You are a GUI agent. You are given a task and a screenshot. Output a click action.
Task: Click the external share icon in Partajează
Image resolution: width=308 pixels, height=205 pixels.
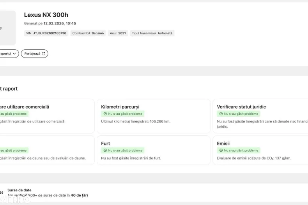[x=44, y=54]
